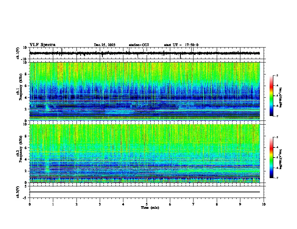Click time axis tick label "1"
The image size is (297, 229).
click(x=53, y=204)
